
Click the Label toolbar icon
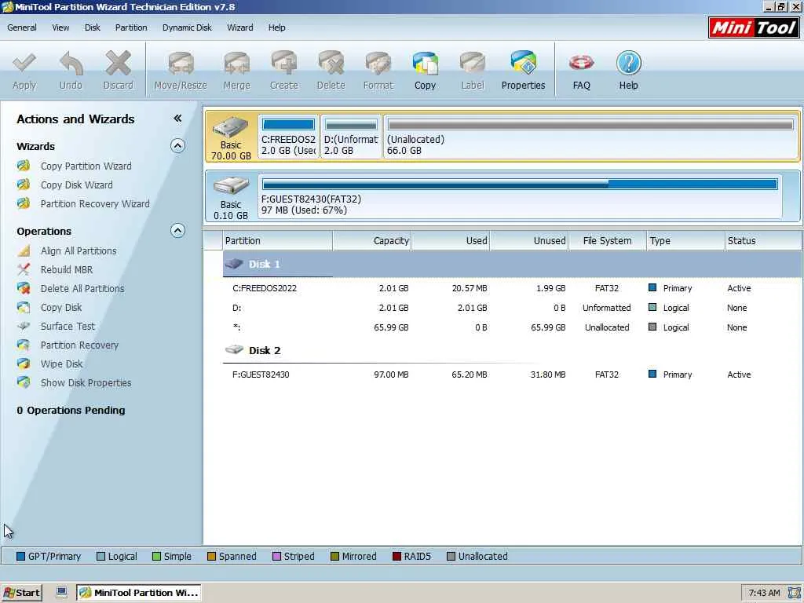(x=472, y=63)
